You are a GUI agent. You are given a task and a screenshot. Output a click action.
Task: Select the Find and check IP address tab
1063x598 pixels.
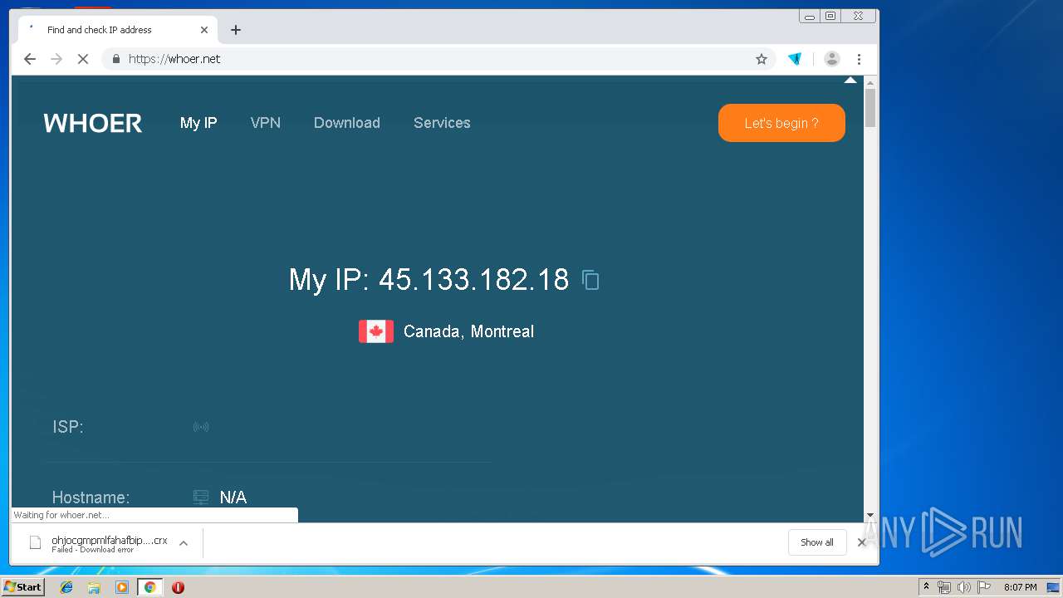(x=116, y=30)
